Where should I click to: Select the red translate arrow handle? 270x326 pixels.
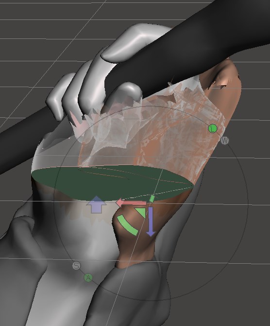[x=131, y=203]
